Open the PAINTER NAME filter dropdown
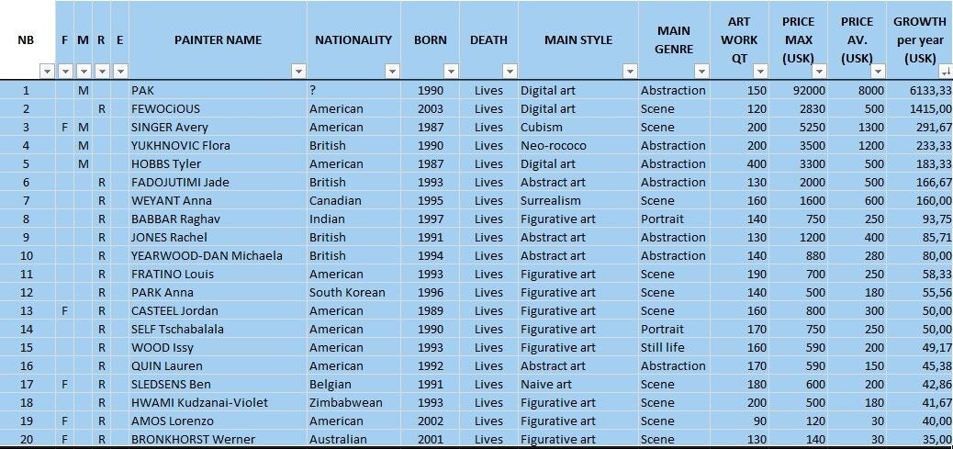Viewport: 953px width, 449px height. point(298,72)
